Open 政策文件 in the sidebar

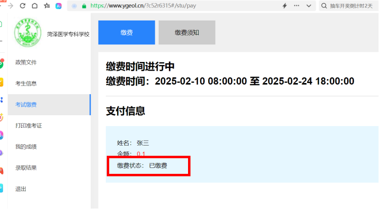(26, 63)
